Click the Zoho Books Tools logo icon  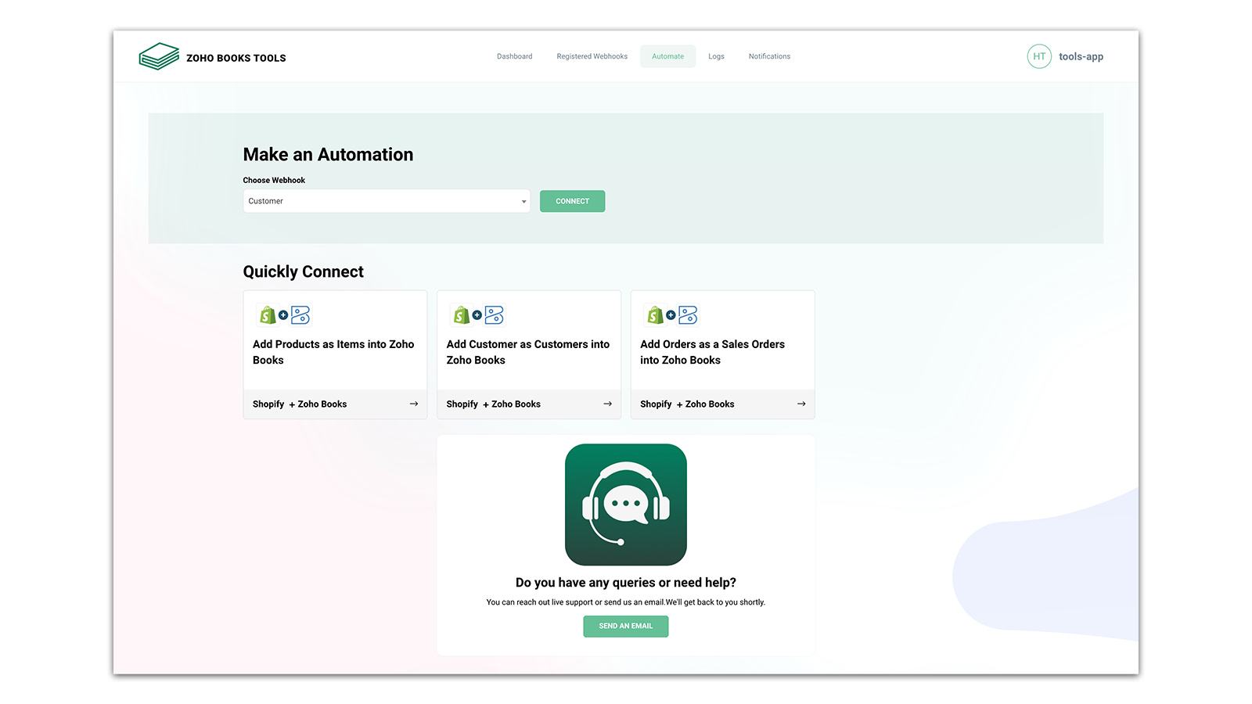coord(159,56)
